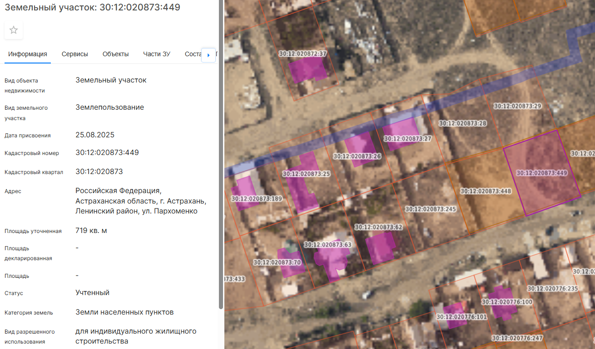Open the Объекты tab

click(115, 54)
